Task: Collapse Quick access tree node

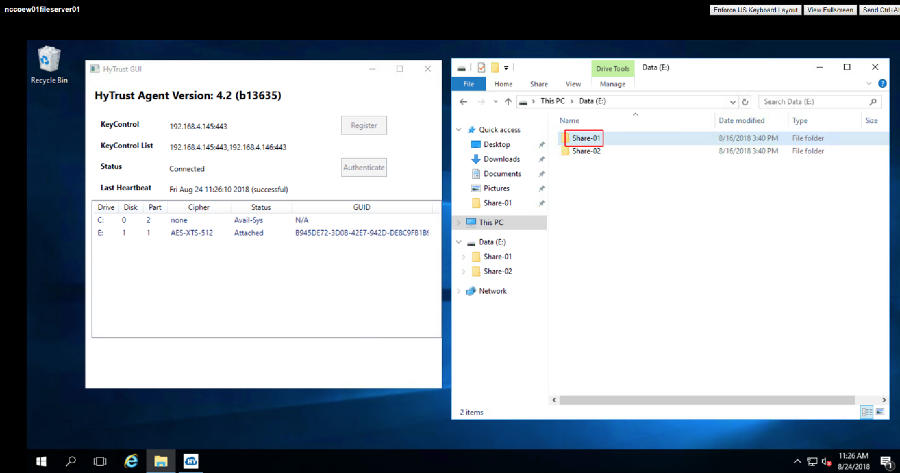Action: click(459, 130)
